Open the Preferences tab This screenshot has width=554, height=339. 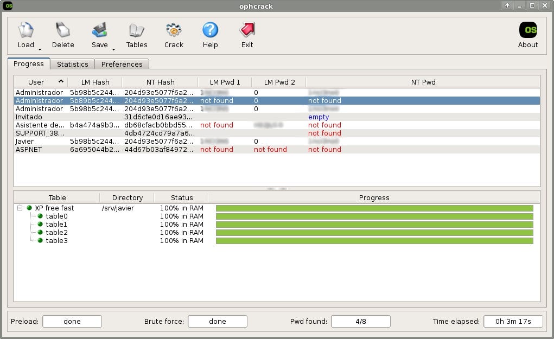pos(122,64)
